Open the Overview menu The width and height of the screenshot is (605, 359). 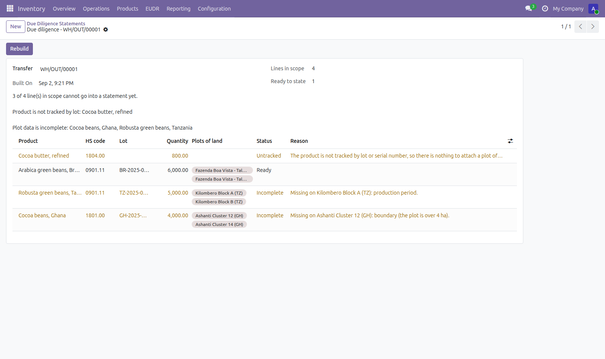[64, 9]
